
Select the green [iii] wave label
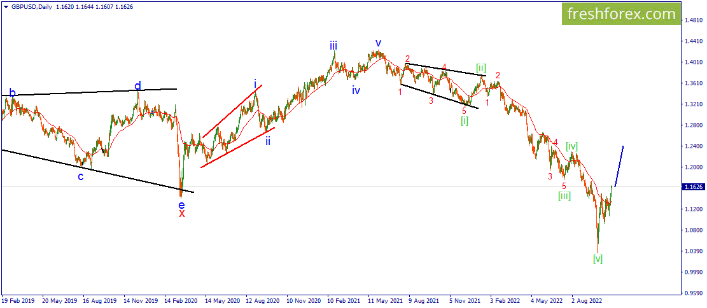pyautogui.click(x=564, y=196)
